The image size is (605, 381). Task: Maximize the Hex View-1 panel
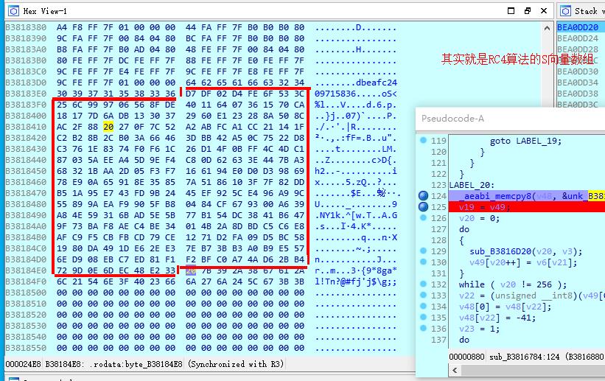point(511,11)
